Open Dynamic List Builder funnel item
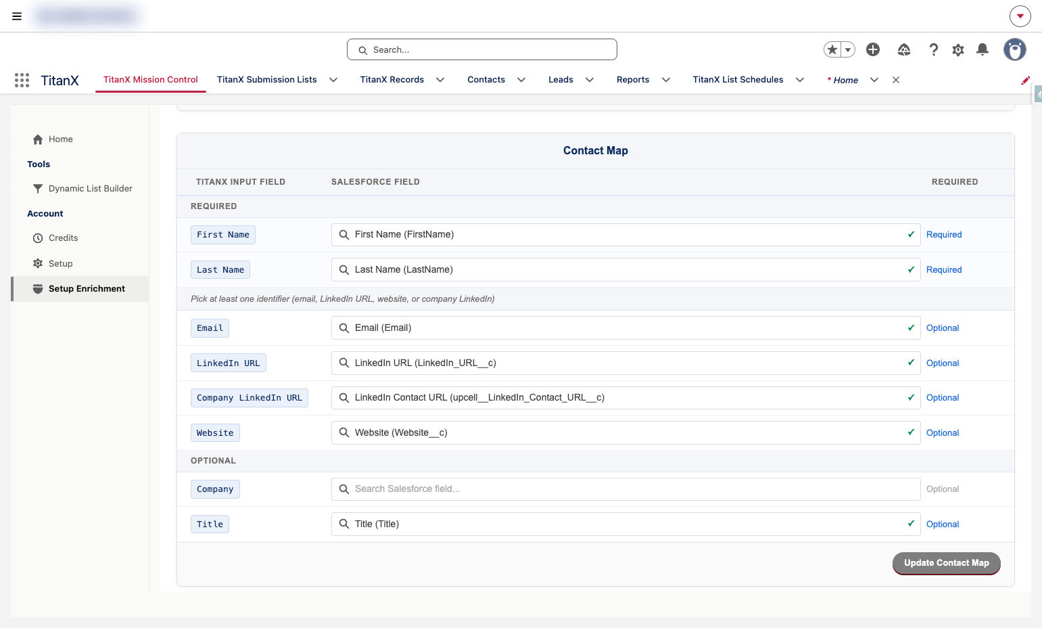The image size is (1042, 628). pos(82,189)
